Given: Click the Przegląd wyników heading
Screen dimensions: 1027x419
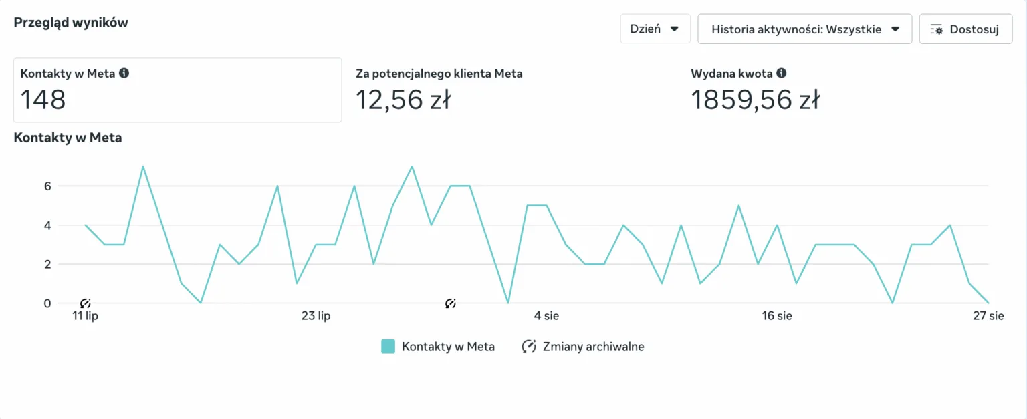Looking at the screenshot, I should [x=71, y=23].
